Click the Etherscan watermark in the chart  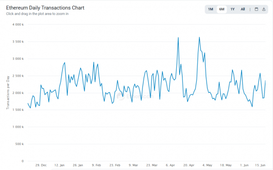135,97
